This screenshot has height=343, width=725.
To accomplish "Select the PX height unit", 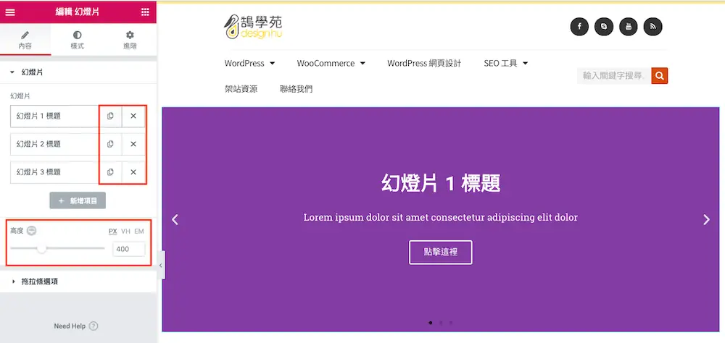I will [x=113, y=232].
